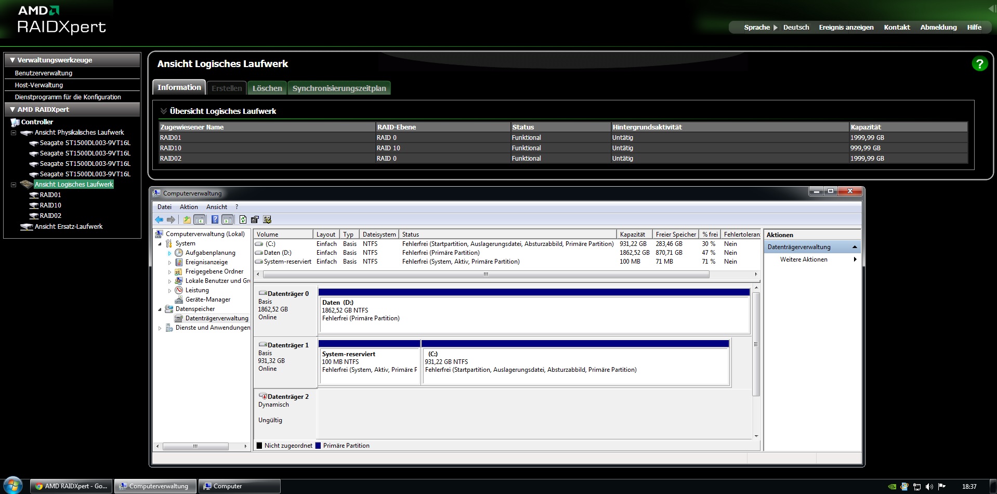This screenshot has width=997, height=494.
Task: Select the Daten (D:) partition block
Action: (534, 311)
